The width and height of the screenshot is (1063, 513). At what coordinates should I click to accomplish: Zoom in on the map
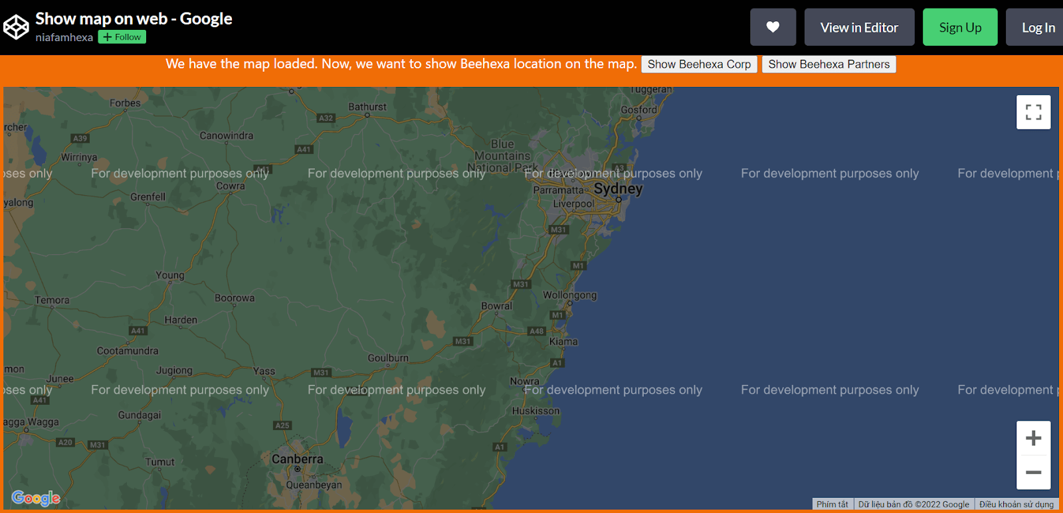pyautogui.click(x=1033, y=438)
